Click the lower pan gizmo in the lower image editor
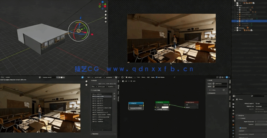The width and height of the screenshot is (267, 138). tap(86, 85)
